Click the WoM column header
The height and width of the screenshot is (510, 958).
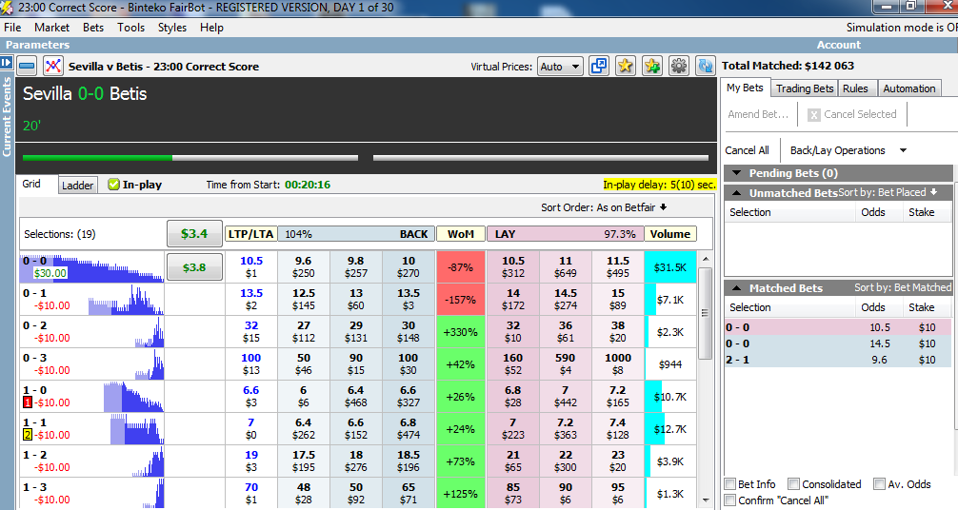click(461, 234)
